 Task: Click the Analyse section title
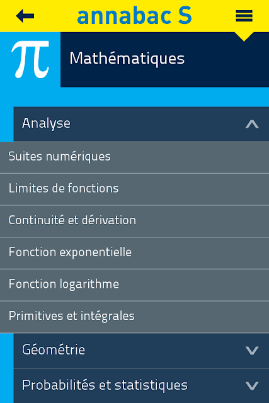pyautogui.click(x=46, y=123)
